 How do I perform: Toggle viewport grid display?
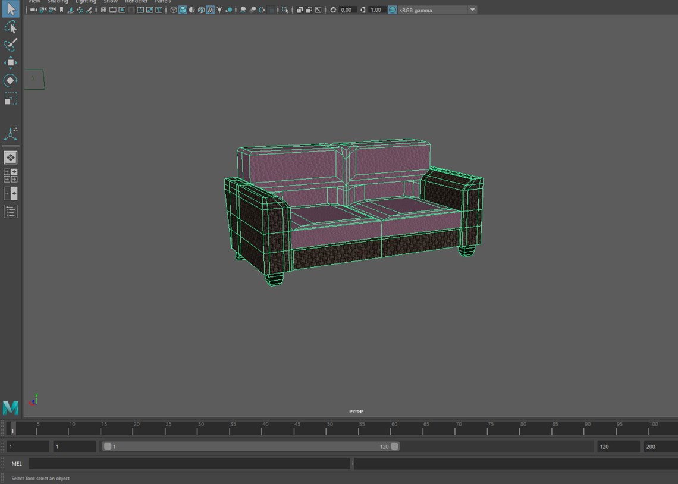(x=103, y=10)
